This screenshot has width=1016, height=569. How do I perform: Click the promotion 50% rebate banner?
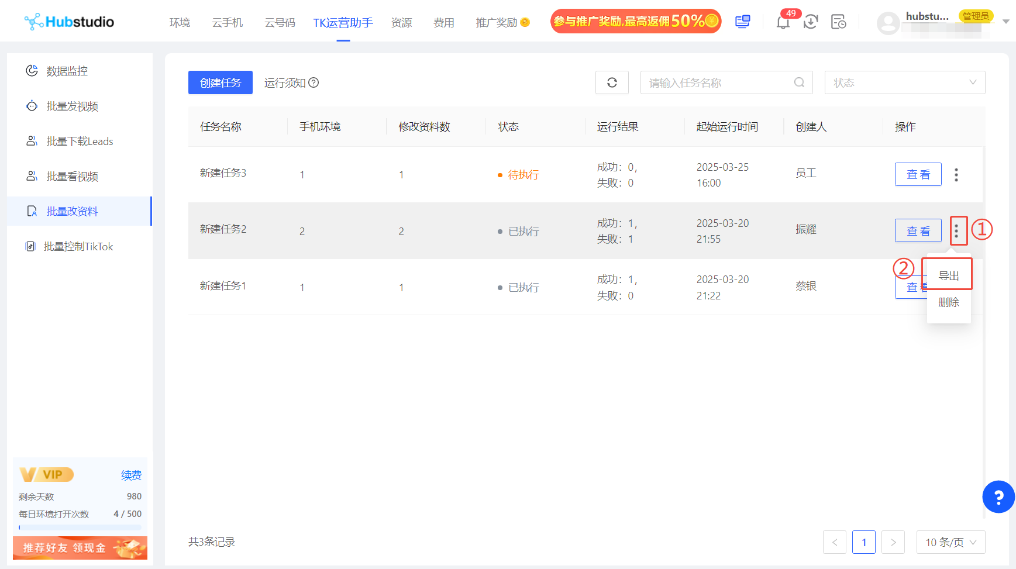click(x=636, y=21)
